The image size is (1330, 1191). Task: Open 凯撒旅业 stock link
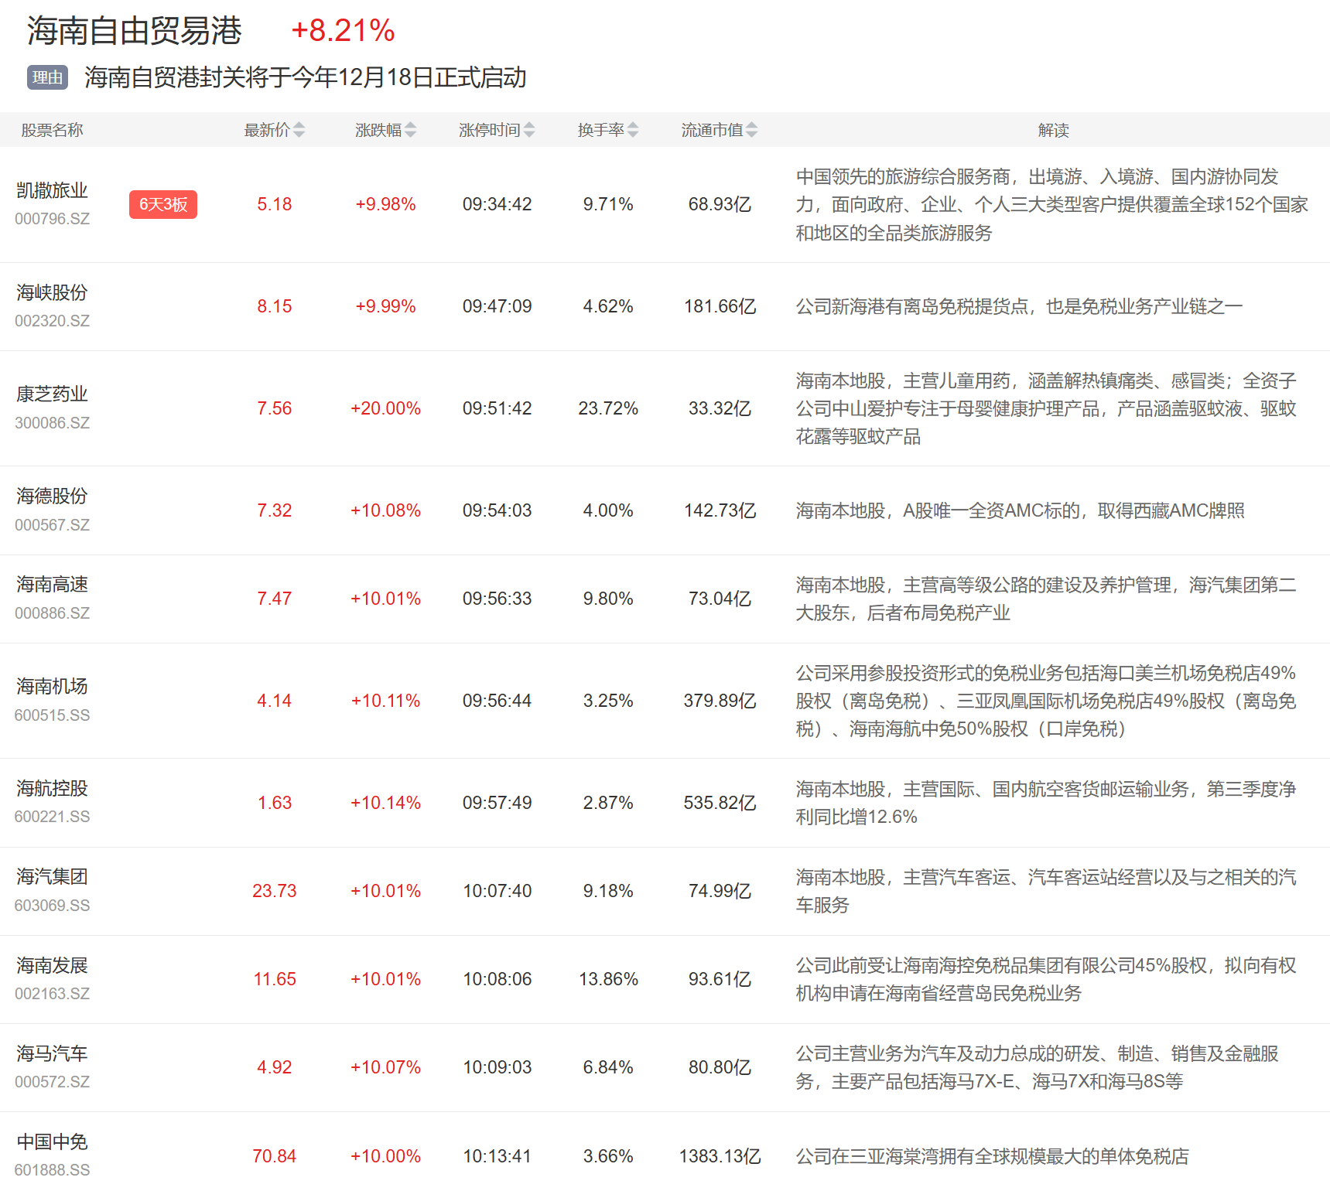point(52,190)
